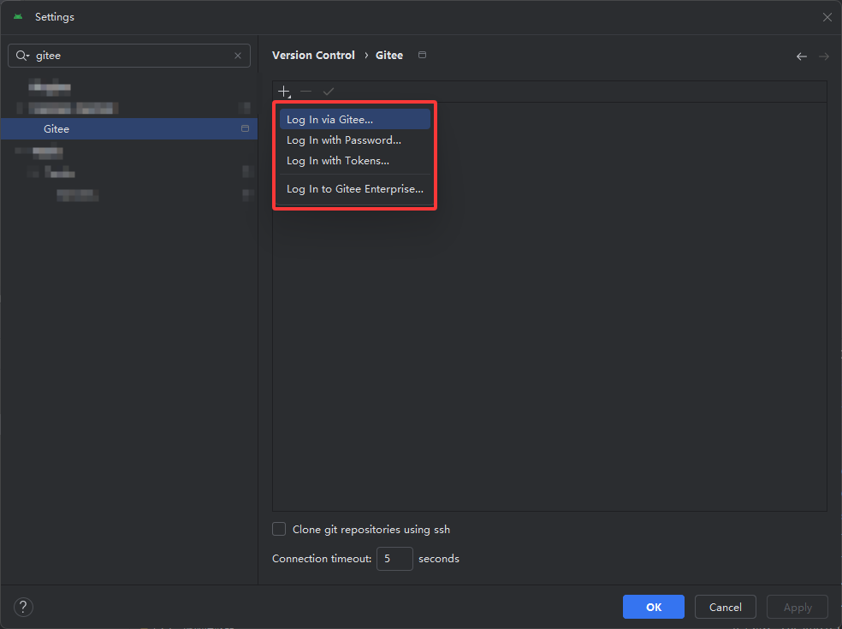Click inside the gitee search field
This screenshot has height=629, width=842.
(x=128, y=55)
